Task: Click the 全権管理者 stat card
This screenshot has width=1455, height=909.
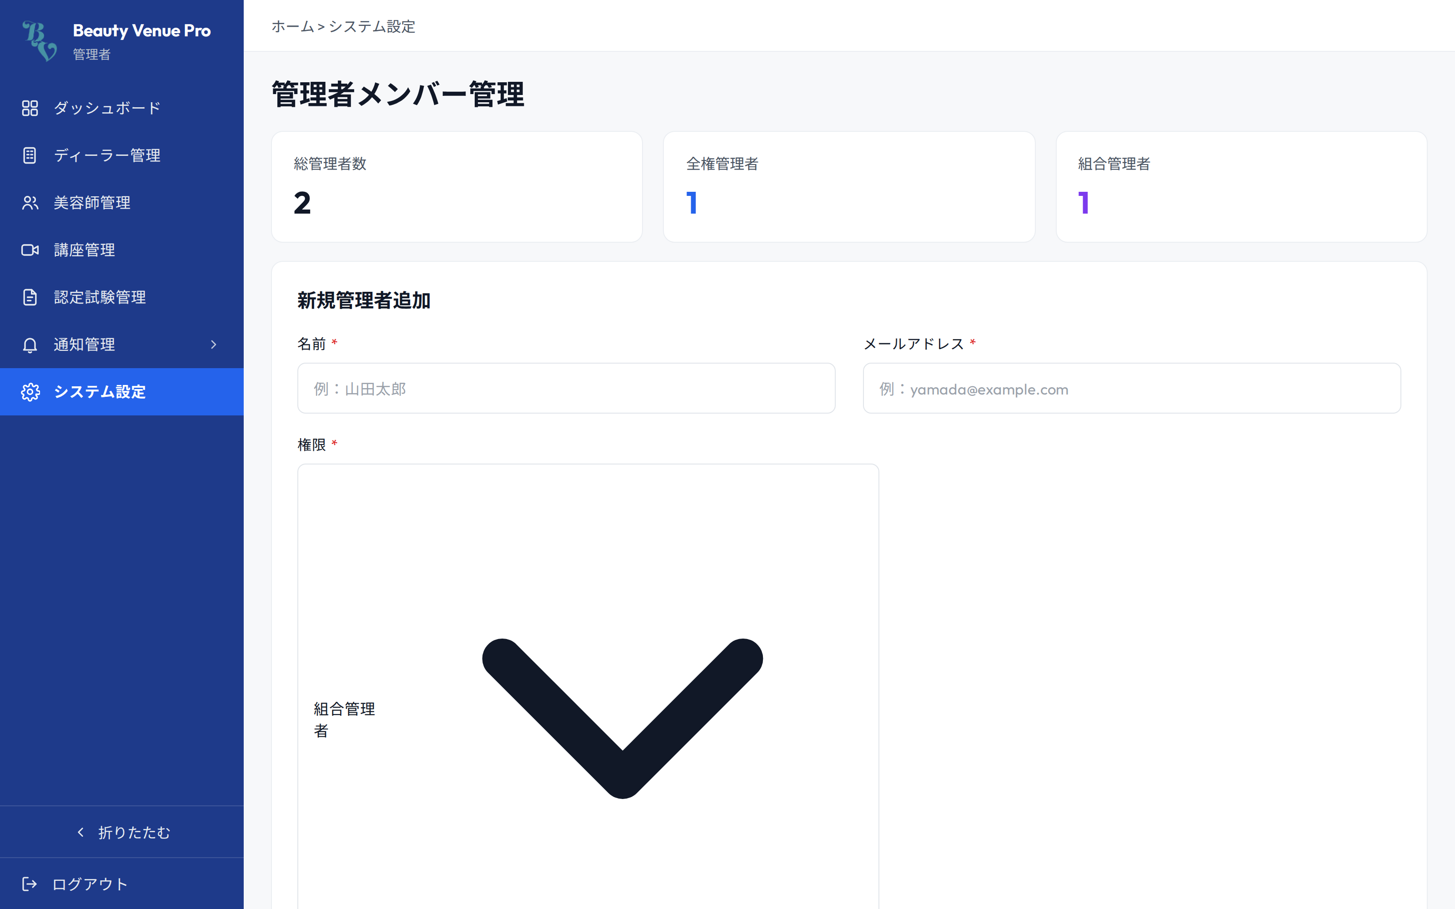Action: tap(849, 187)
